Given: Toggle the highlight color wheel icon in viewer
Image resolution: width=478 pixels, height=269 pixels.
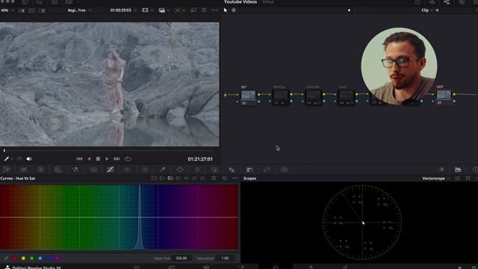Looking at the screenshot, I should [193, 10].
